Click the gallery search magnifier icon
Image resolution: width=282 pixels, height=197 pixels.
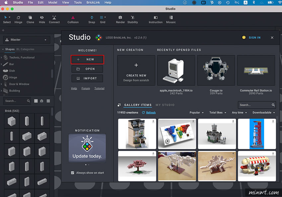click(273, 105)
